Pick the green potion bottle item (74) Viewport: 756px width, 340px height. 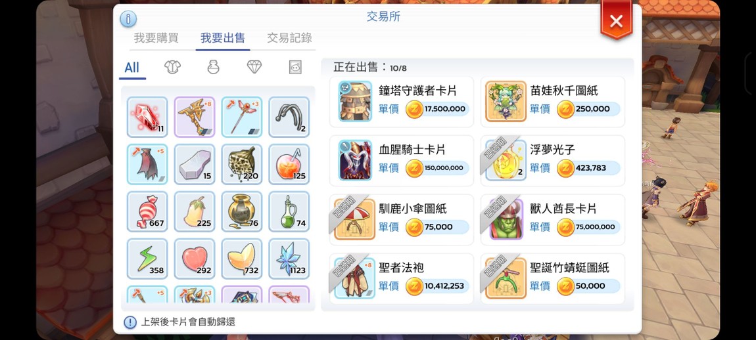(289, 211)
